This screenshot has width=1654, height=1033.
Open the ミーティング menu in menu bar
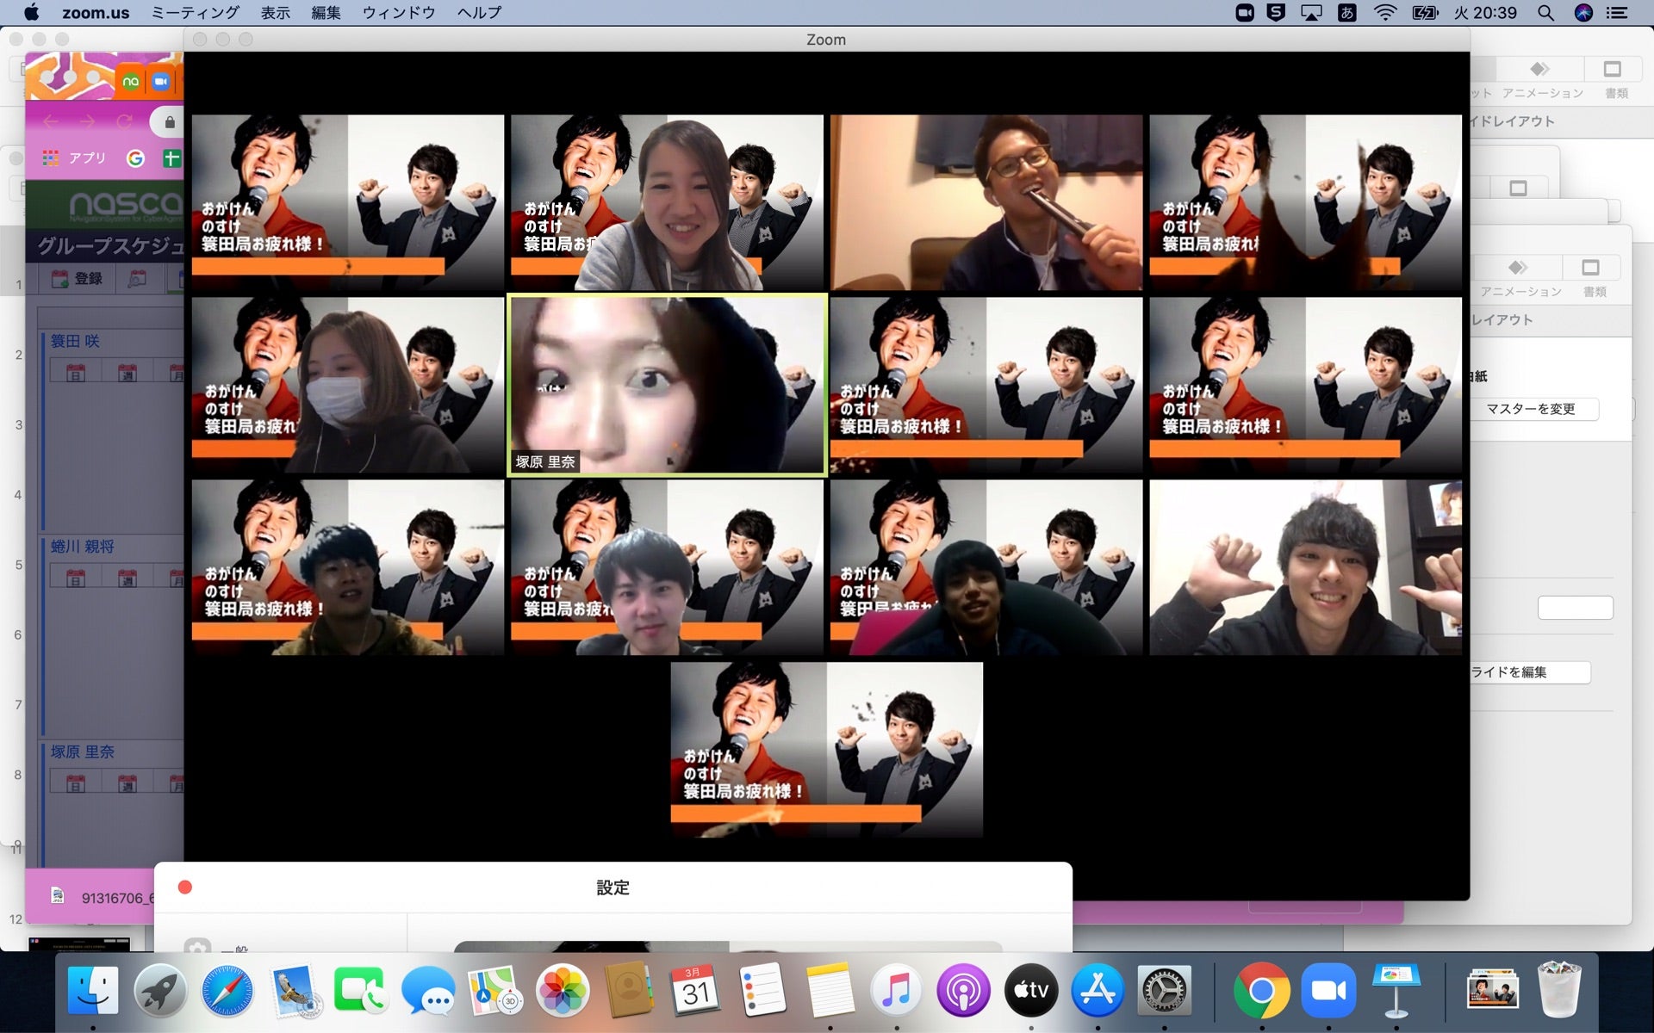195,13
